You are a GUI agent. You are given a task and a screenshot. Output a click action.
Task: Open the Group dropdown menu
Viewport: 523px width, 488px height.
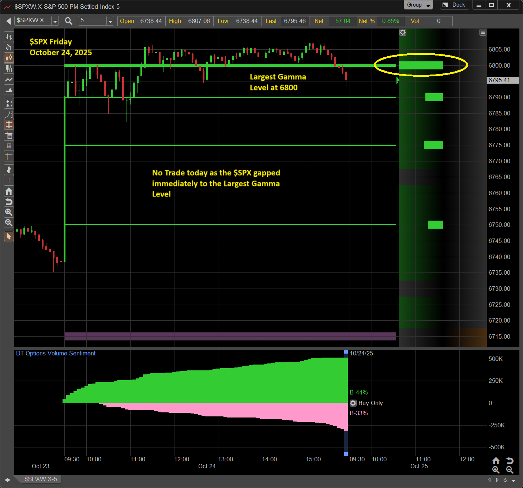pyautogui.click(x=418, y=5)
